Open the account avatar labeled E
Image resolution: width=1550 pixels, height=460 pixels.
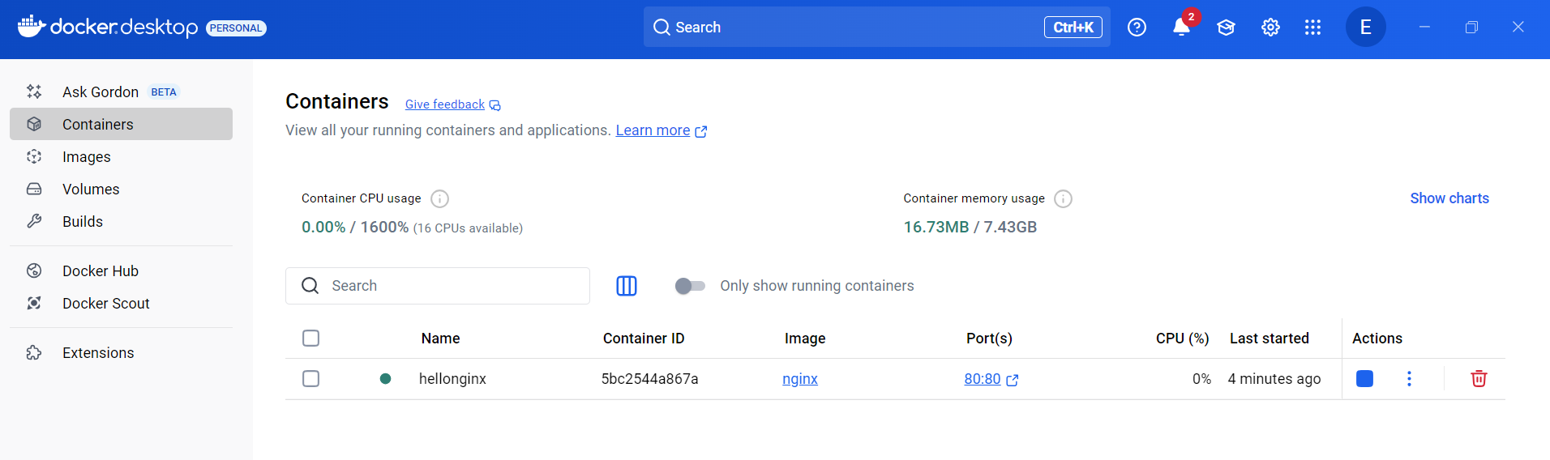coord(1366,28)
